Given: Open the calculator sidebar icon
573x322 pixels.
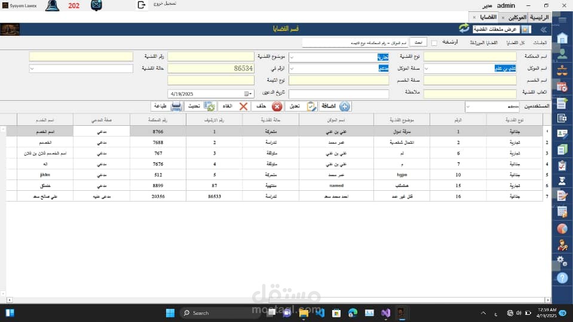Looking at the screenshot, I should [562, 212].
